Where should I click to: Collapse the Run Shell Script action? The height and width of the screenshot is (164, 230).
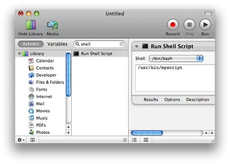137,46
